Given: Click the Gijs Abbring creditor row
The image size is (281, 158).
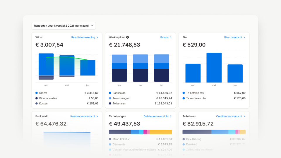Looking at the screenshot, I should click(214, 139).
